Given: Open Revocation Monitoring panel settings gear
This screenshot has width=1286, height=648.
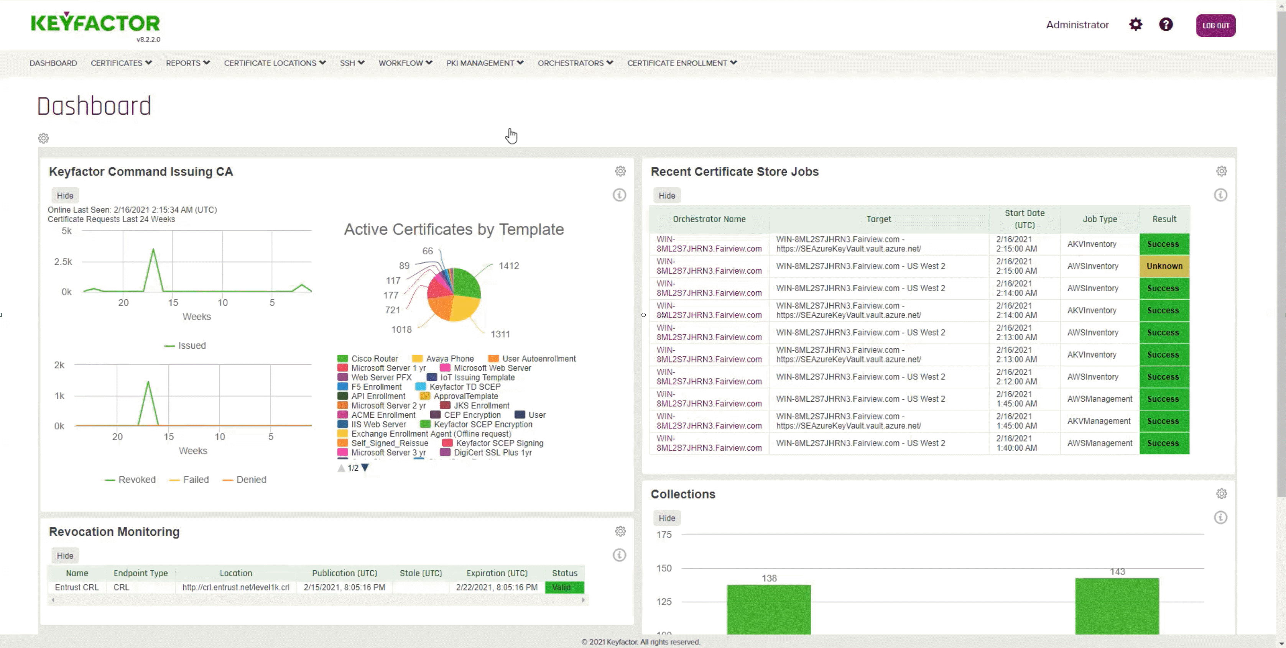Looking at the screenshot, I should pyautogui.click(x=620, y=531).
